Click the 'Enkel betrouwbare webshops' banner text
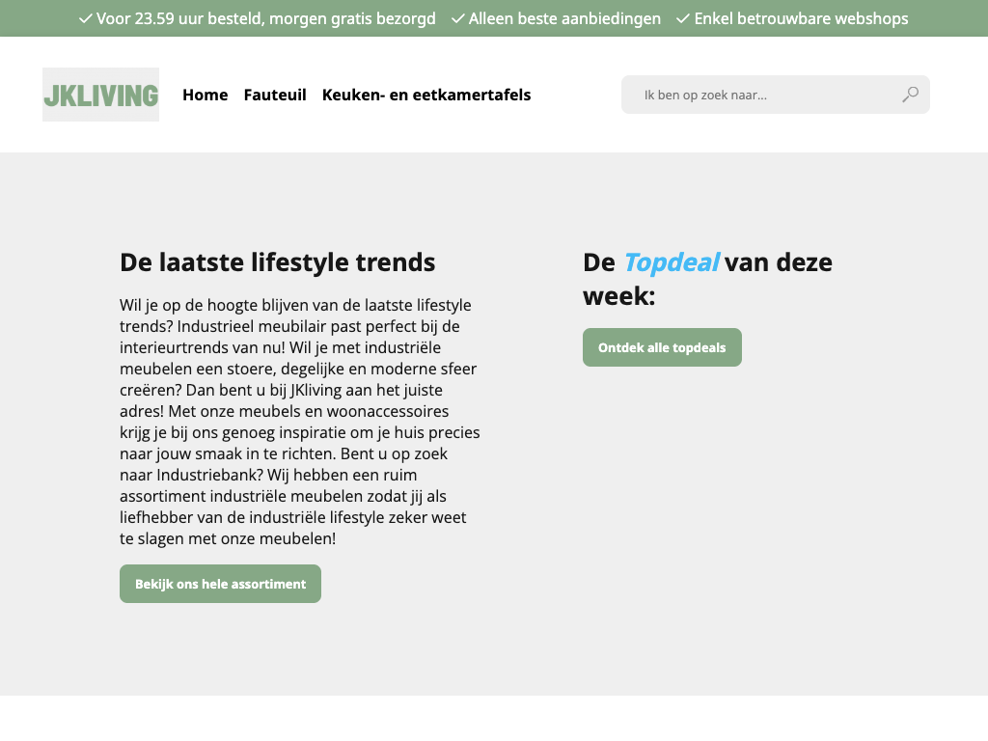 [x=801, y=18]
